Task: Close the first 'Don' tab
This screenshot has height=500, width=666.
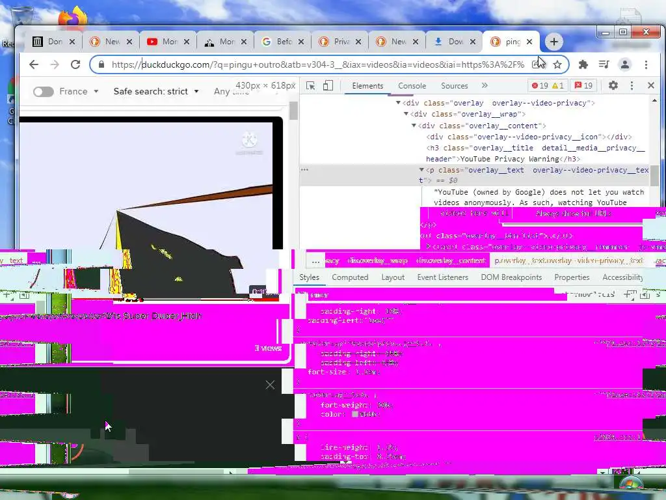Action: click(x=72, y=42)
